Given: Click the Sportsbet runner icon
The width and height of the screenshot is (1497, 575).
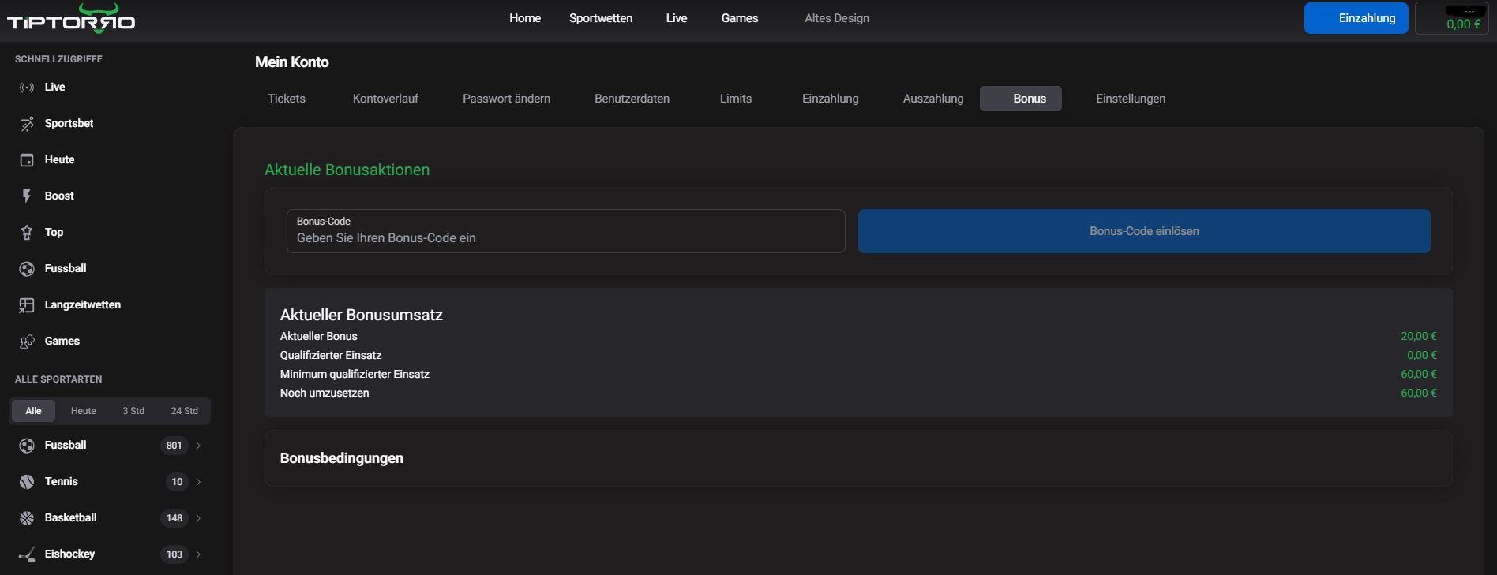Looking at the screenshot, I should (x=27, y=124).
